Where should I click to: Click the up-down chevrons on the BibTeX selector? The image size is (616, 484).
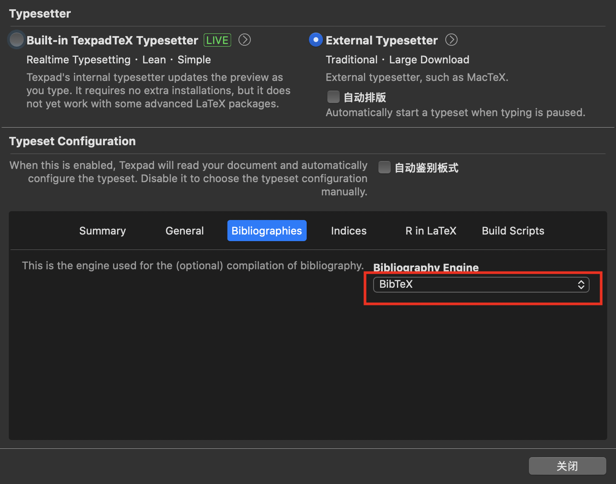point(581,285)
